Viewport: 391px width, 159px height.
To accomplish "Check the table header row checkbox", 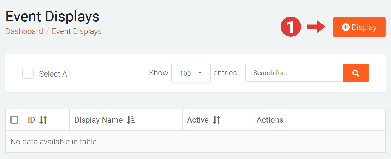I will pyautogui.click(x=14, y=120).
